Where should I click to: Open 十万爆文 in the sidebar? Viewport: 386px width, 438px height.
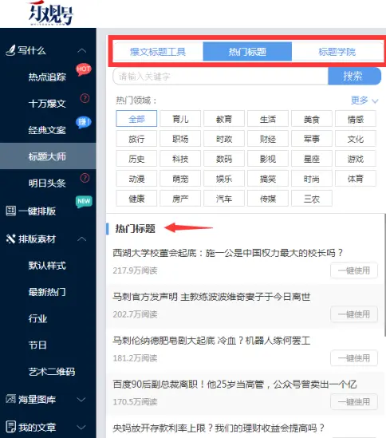pyautogui.click(x=47, y=104)
